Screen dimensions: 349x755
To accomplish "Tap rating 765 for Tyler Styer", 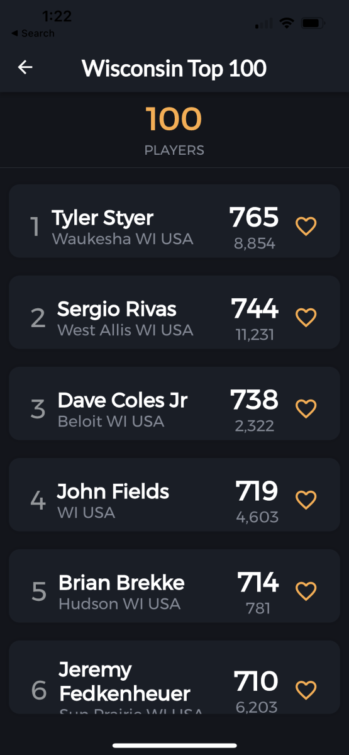I will click(254, 217).
